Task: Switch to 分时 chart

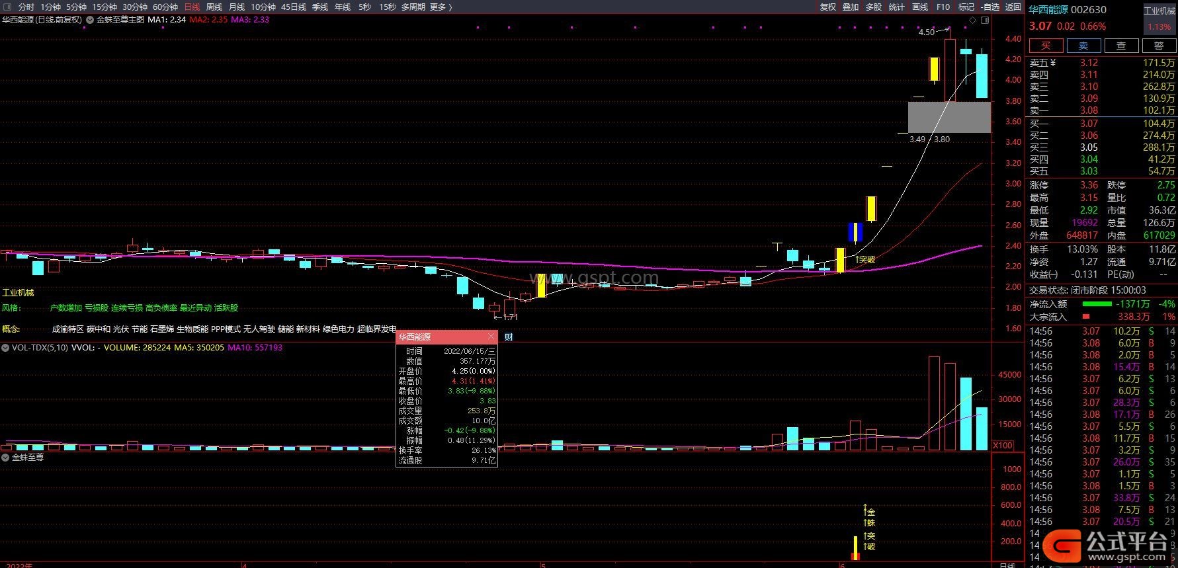Action: coord(26,7)
